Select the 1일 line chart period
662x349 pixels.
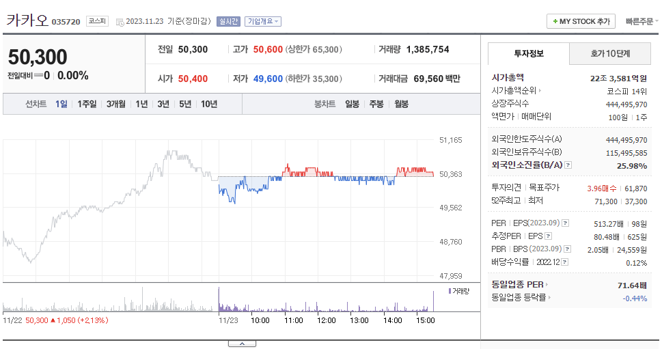pos(61,104)
